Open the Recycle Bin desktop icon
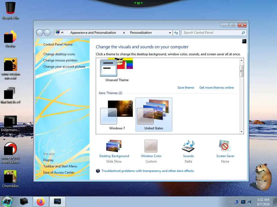Viewport: 277px width, 207px height. coord(11,10)
